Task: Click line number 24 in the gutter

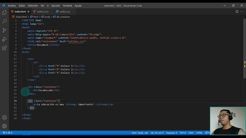Action: click(15, 101)
